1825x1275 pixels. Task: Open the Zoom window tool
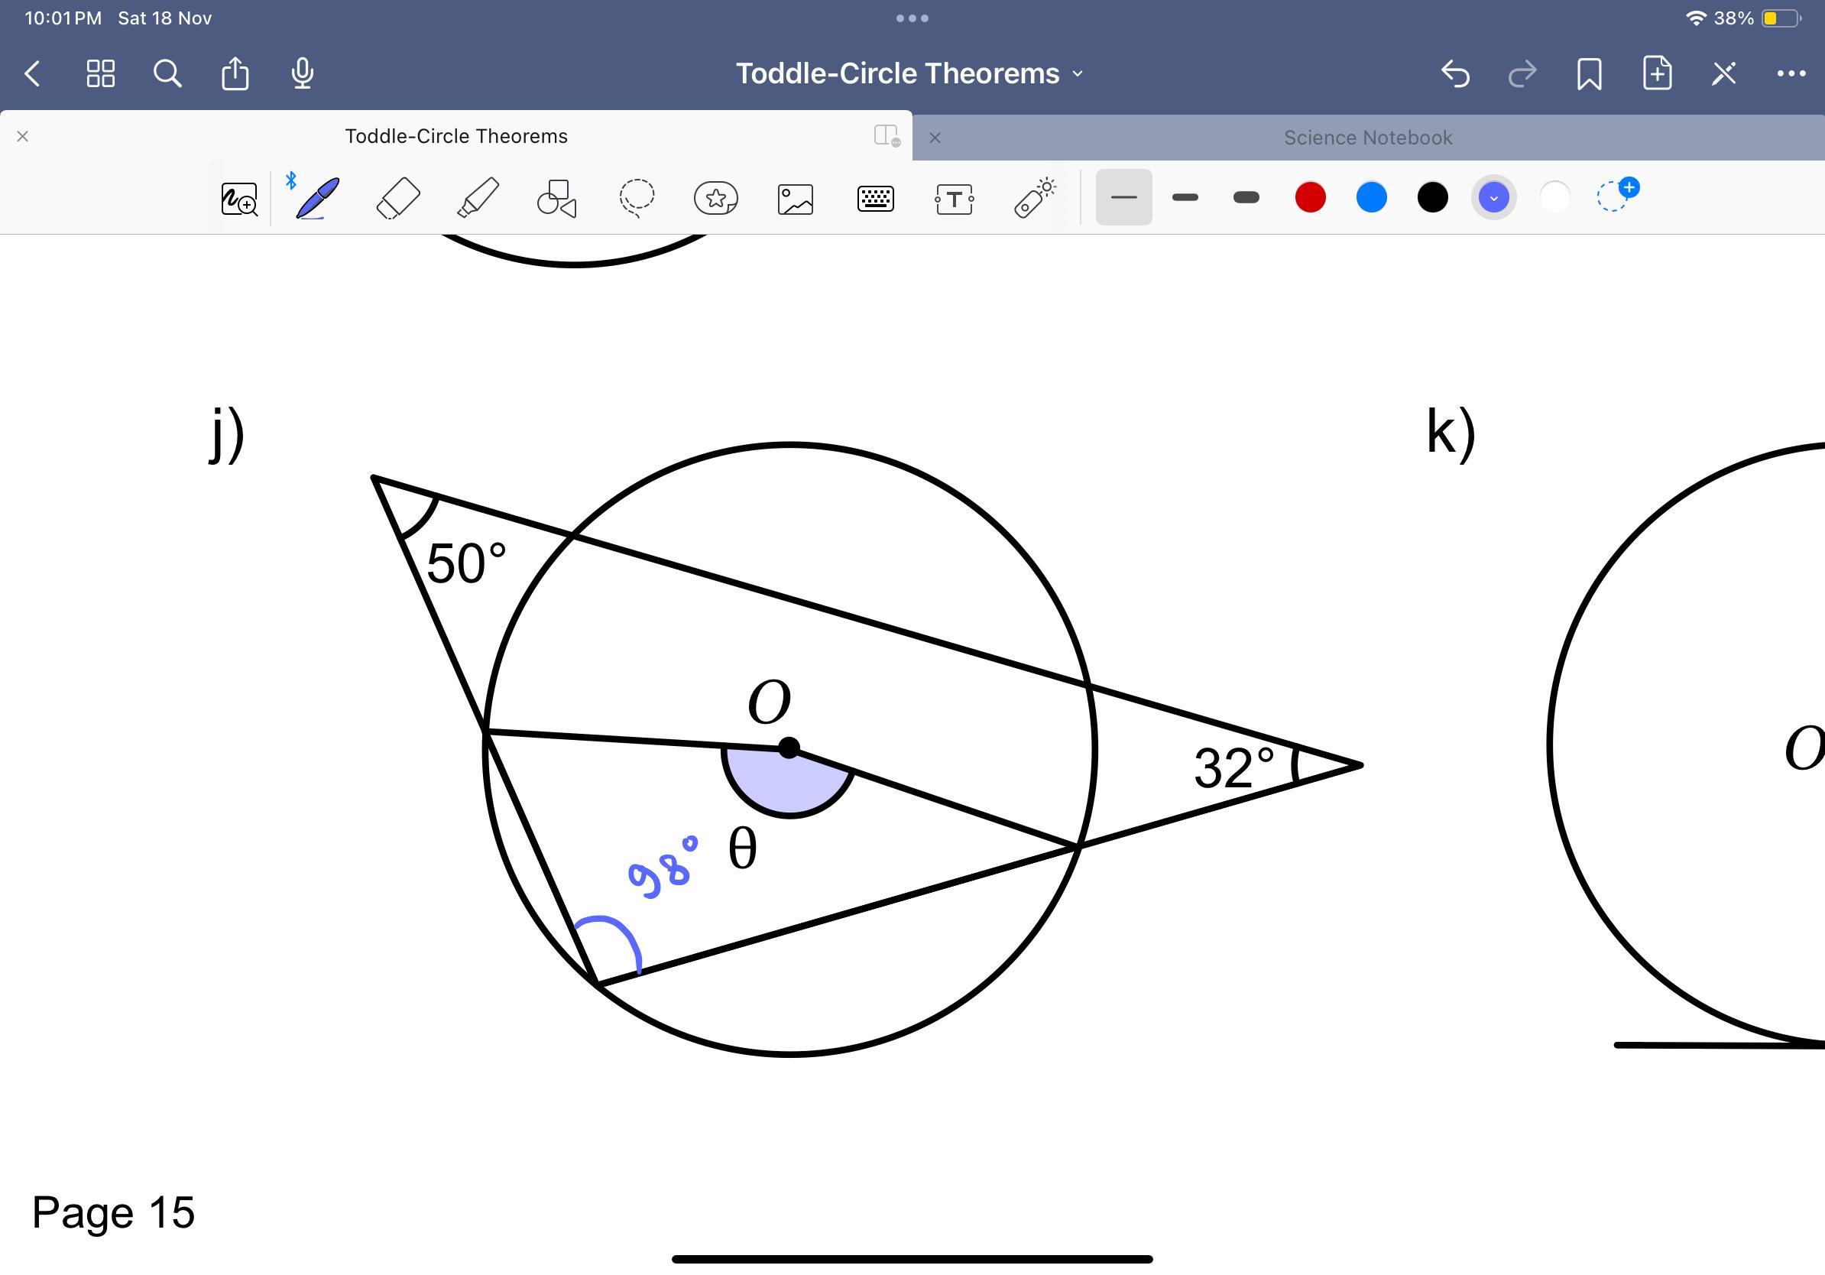238,199
